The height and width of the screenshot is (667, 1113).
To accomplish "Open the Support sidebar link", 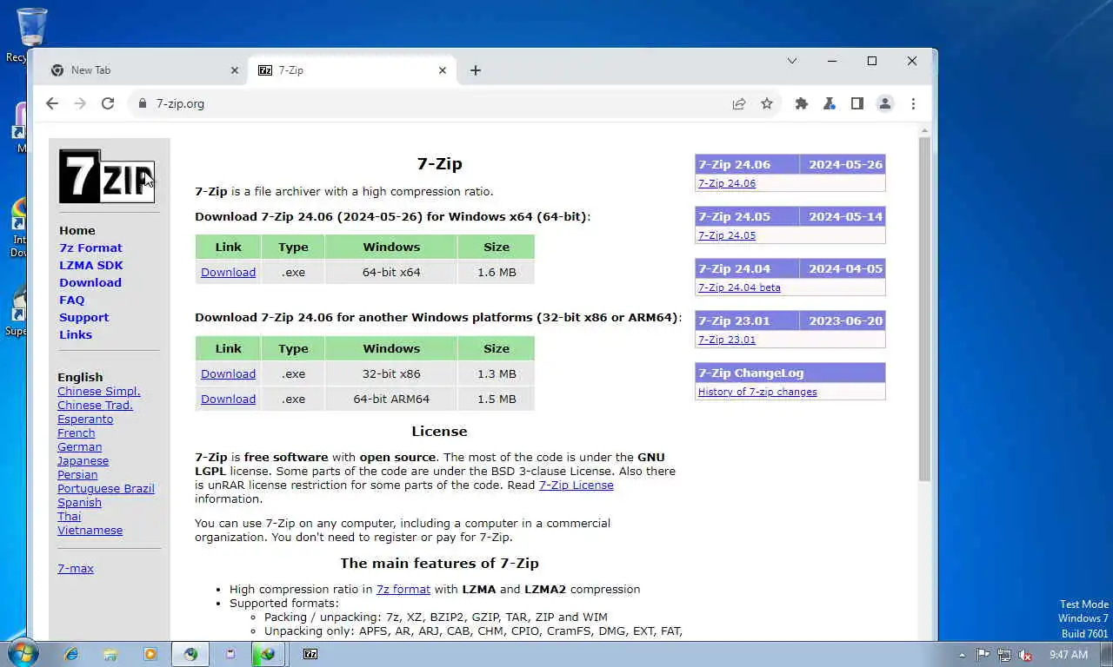I will coord(84,317).
